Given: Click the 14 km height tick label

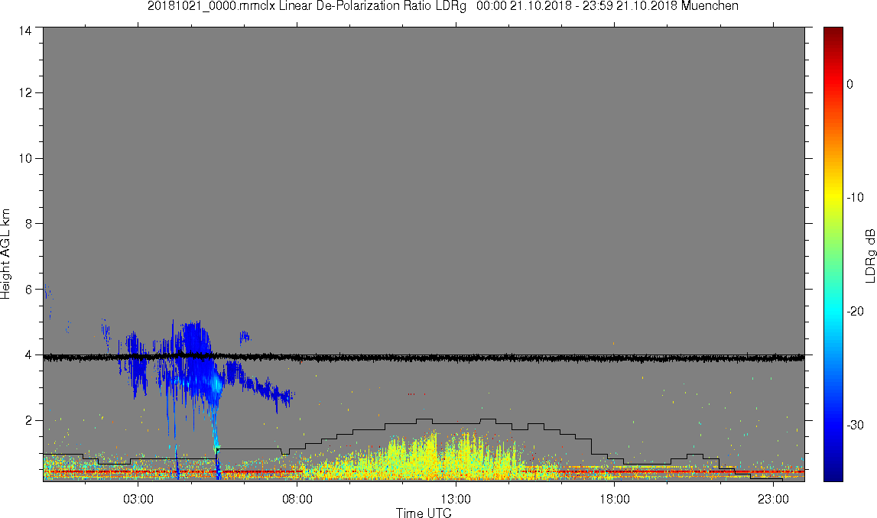Looking at the screenshot, I should click(x=25, y=31).
